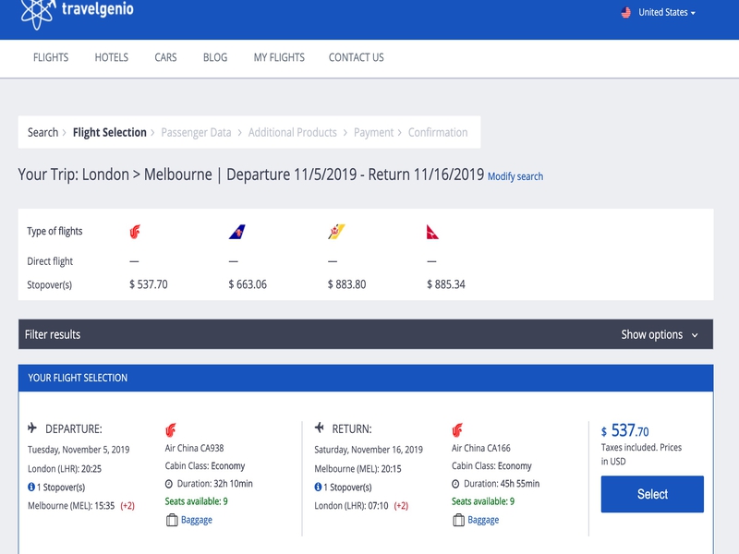Open the United States country dropdown

(666, 13)
